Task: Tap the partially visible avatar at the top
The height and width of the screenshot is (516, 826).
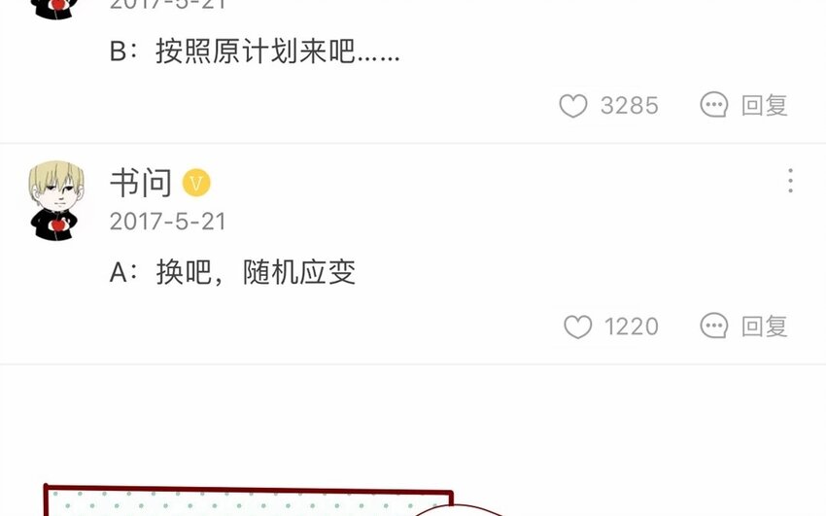Action: 55,10
